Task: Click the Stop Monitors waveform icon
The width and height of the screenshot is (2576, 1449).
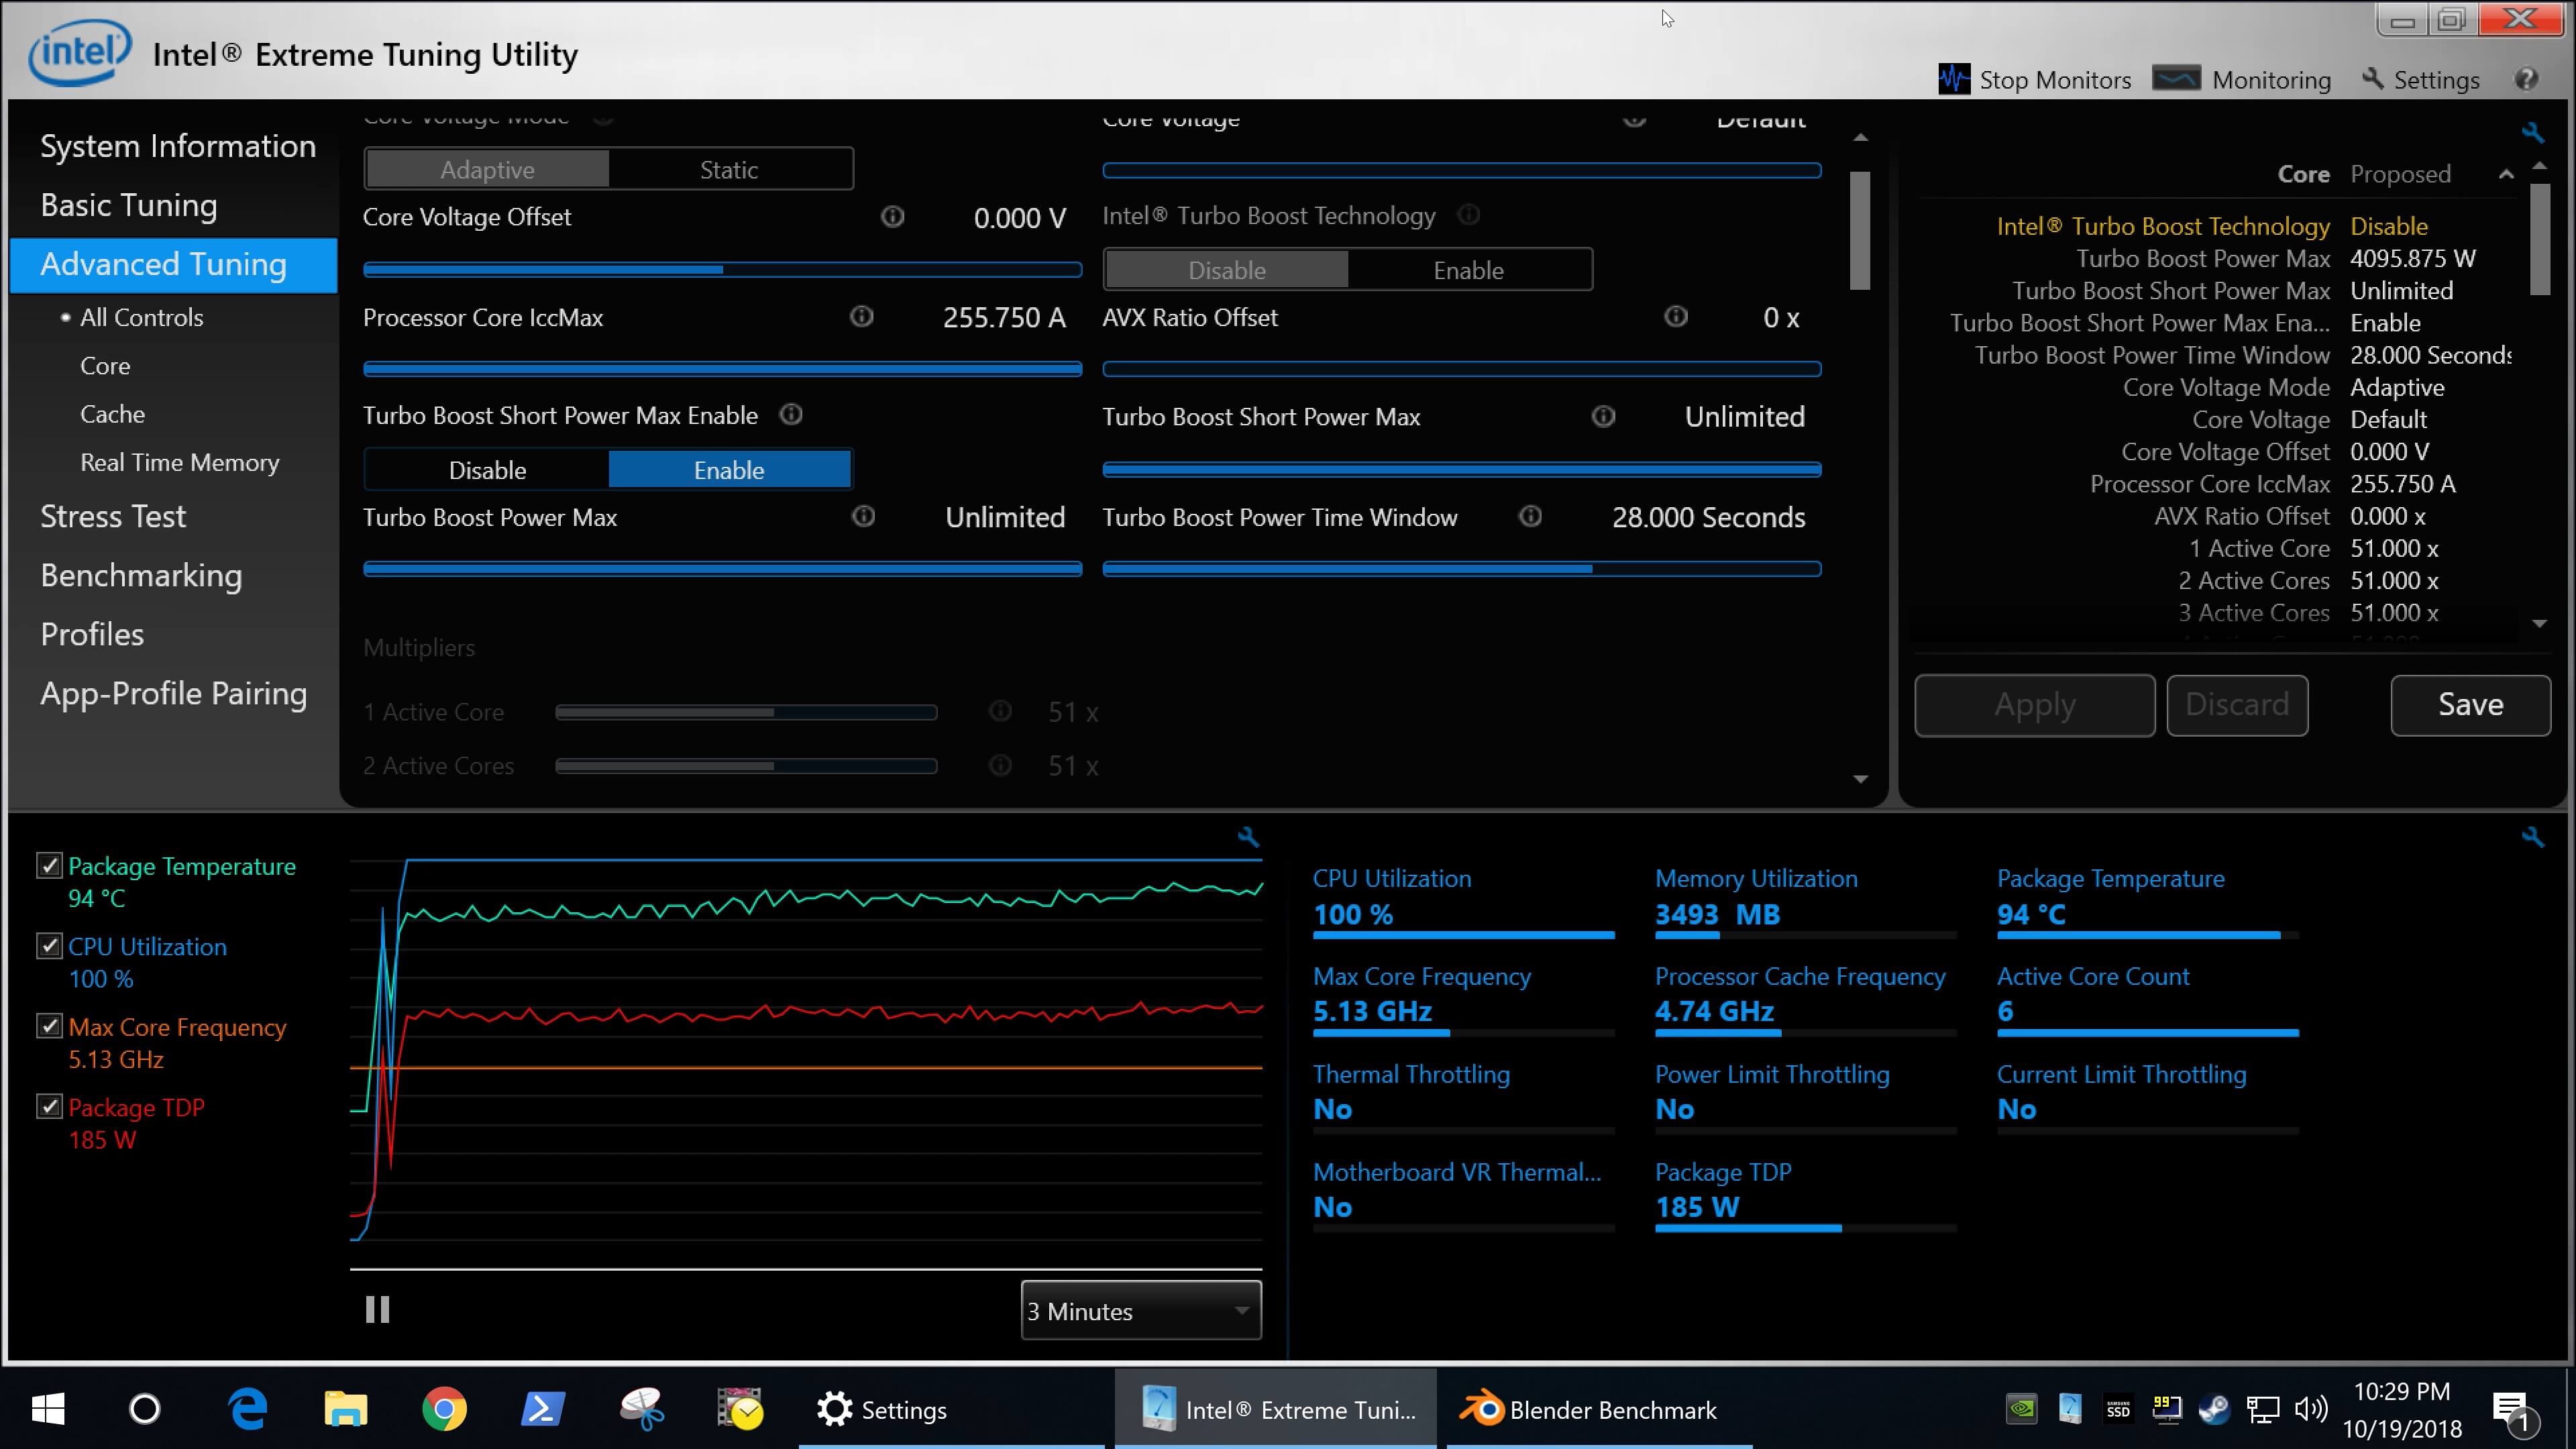Action: click(1954, 79)
